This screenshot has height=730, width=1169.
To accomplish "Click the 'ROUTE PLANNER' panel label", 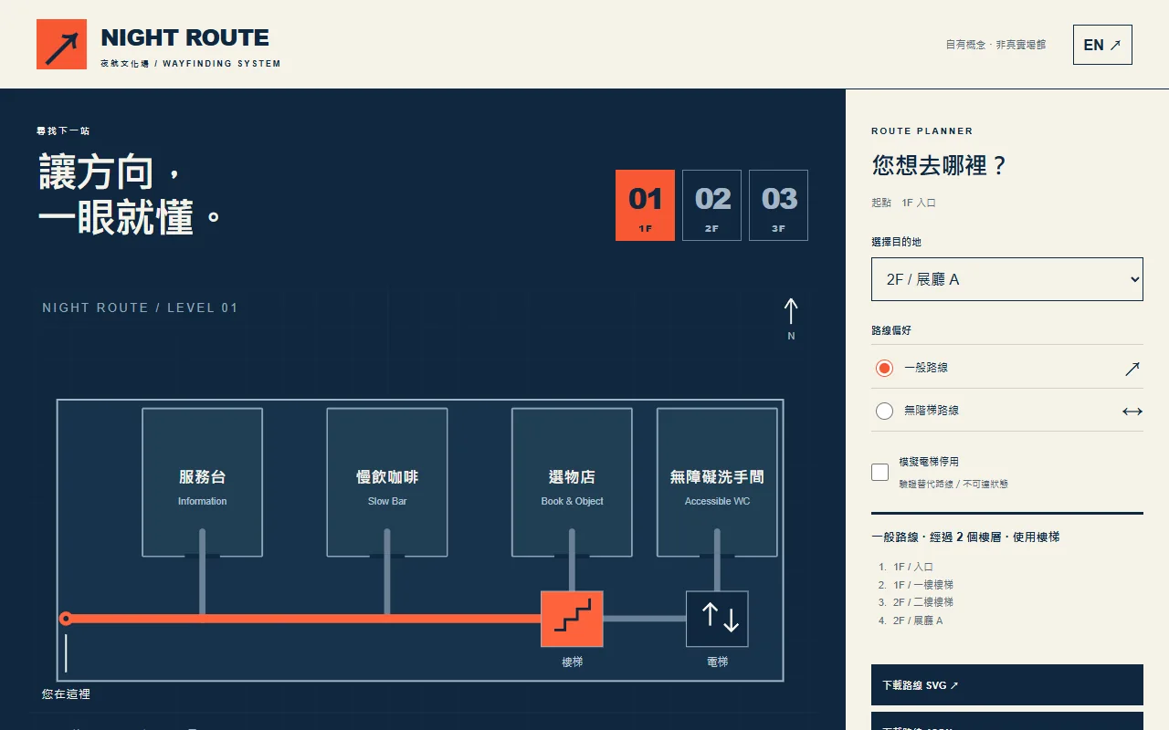I will 922,131.
